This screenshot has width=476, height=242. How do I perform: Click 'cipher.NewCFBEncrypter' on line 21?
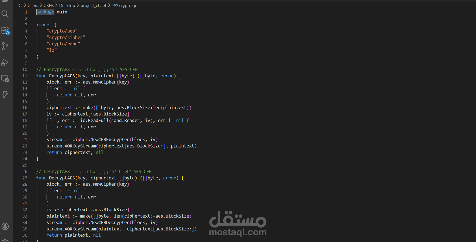tap(101, 139)
